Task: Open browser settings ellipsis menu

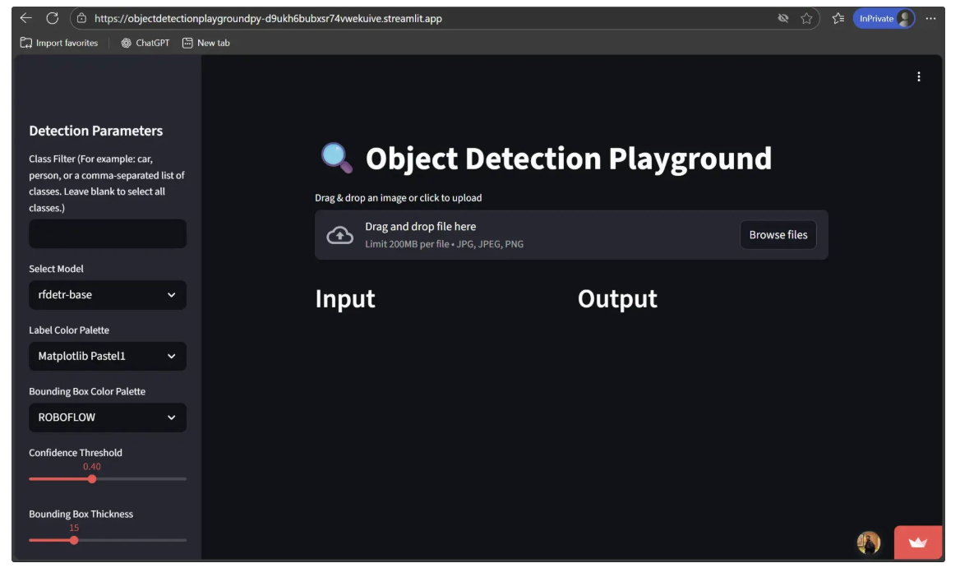Action: (x=930, y=18)
